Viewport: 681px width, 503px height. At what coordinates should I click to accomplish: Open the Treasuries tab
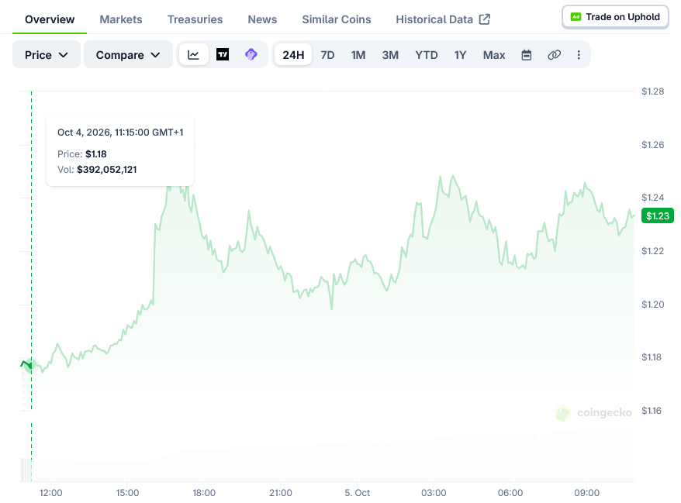click(195, 19)
